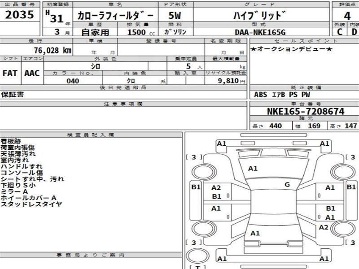
Task: Select the 注意事項欄 section header
Action: (x=123, y=104)
